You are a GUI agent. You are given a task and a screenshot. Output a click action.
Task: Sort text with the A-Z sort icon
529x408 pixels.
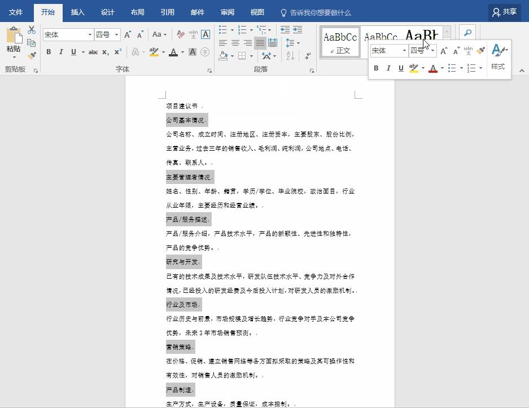(289, 56)
